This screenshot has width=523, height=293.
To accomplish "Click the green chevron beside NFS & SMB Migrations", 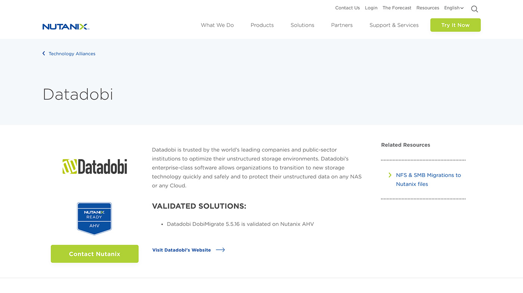I will pyautogui.click(x=390, y=175).
